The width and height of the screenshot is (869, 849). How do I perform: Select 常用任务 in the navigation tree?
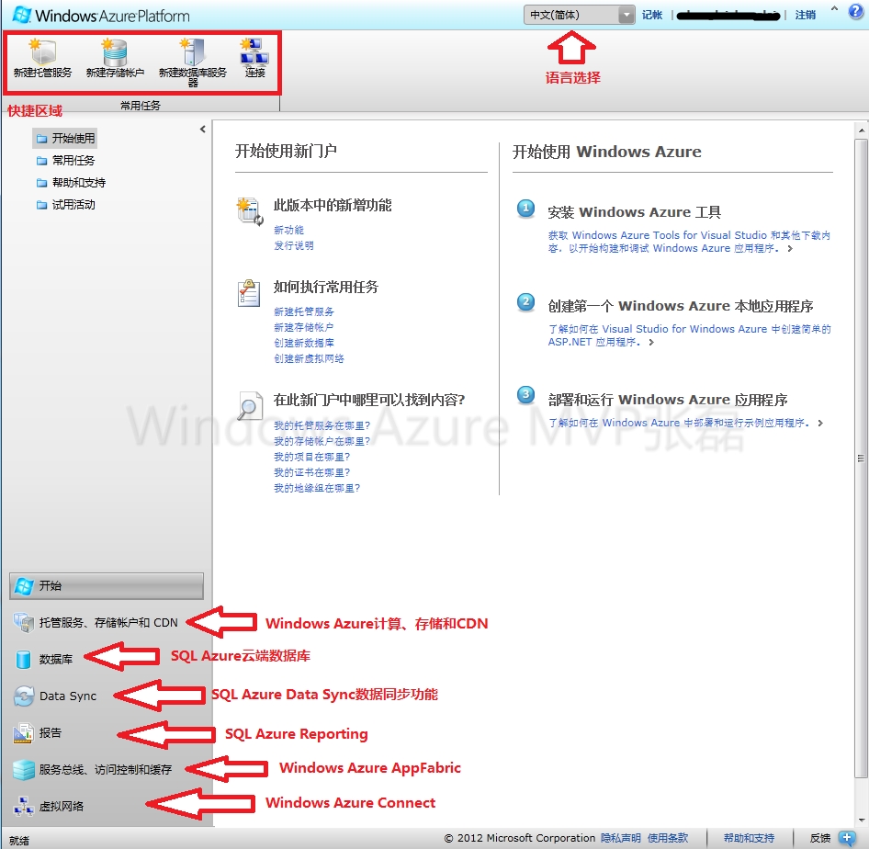pyautogui.click(x=73, y=161)
